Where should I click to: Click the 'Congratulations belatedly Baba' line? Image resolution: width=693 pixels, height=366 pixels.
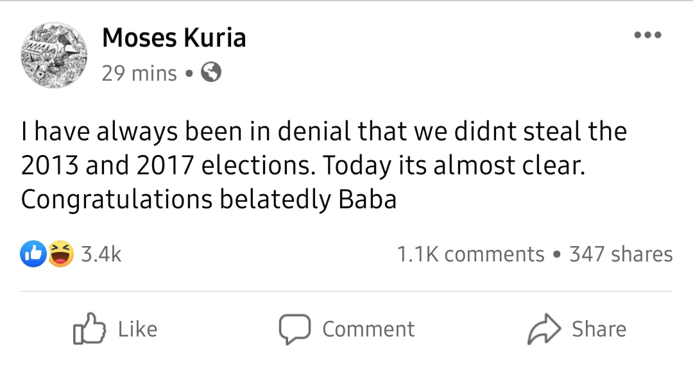pos(209,200)
